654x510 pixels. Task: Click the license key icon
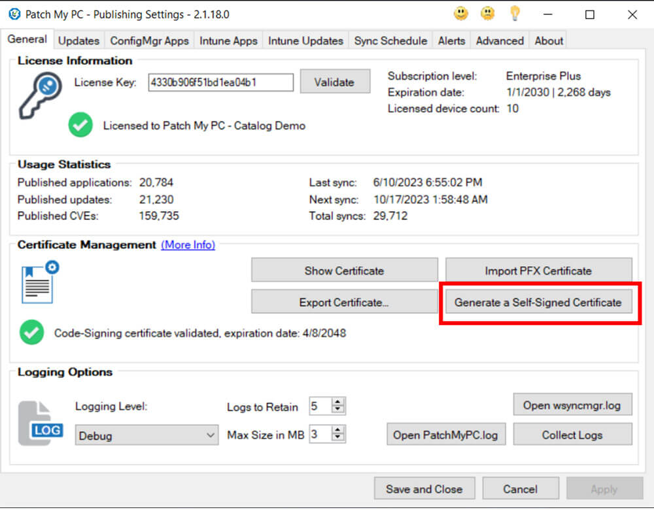[41, 96]
